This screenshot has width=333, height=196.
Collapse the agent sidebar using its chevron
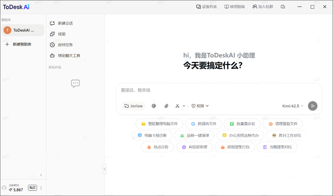coord(41,175)
